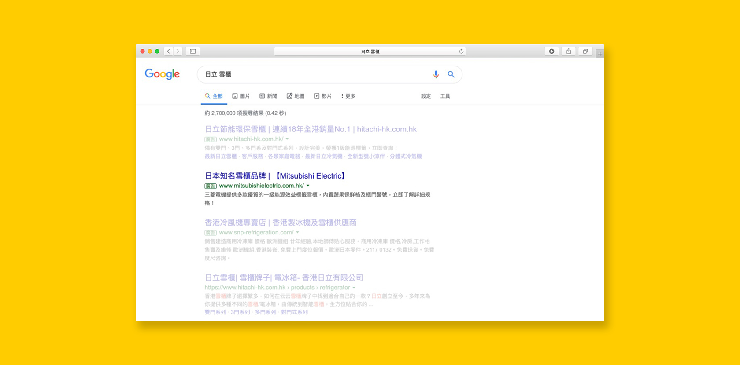Click the 最新日立冷氣機 sitelink
This screenshot has width=740, height=365.
click(x=324, y=157)
